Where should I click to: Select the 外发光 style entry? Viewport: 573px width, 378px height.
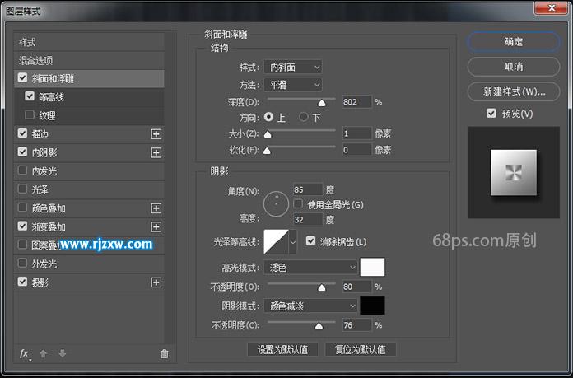pos(44,264)
